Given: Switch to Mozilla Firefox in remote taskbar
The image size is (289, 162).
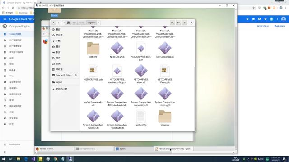Looking at the screenshot, I should [54, 149].
